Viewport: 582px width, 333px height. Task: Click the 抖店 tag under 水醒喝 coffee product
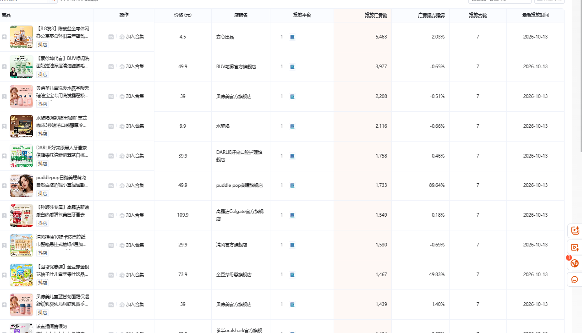[x=43, y=134]
